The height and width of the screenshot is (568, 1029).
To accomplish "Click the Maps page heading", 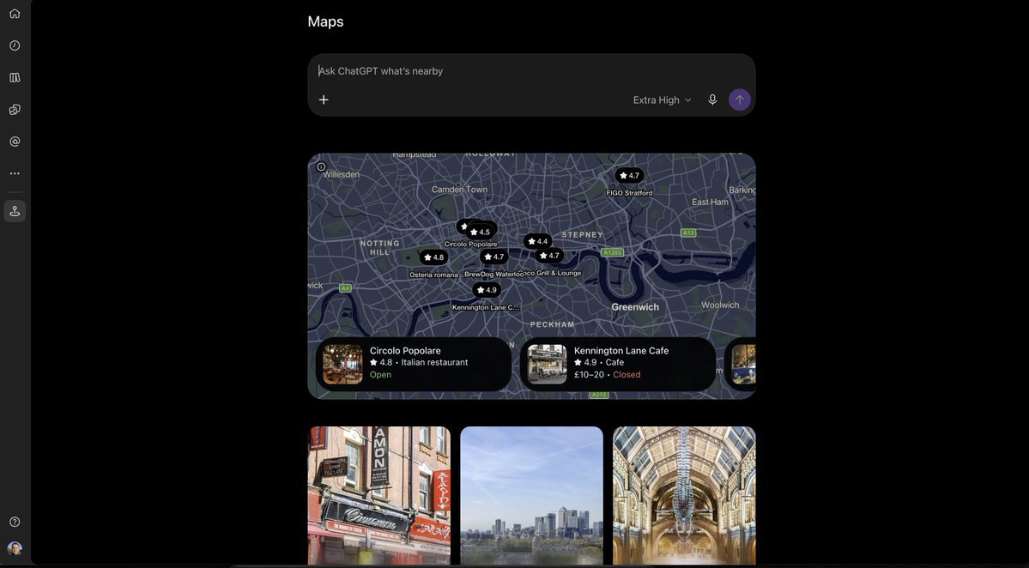I will click(325, 21).
